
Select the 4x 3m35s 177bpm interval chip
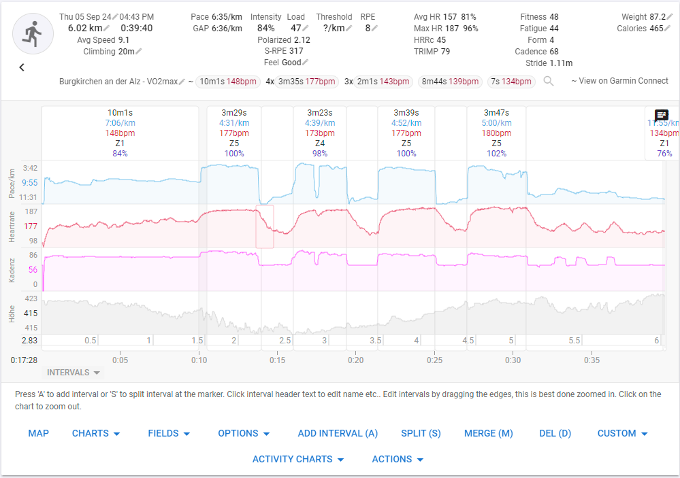302,82
